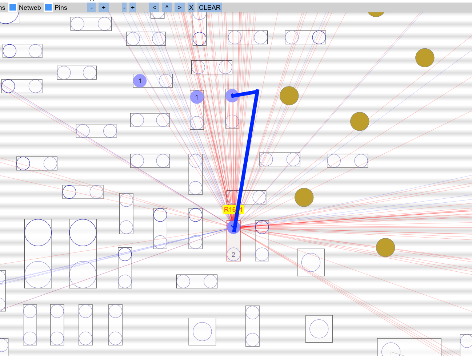The image size is (472, 356).
Task: Toggle the Netweb checkbox
Action: point(13,8)
